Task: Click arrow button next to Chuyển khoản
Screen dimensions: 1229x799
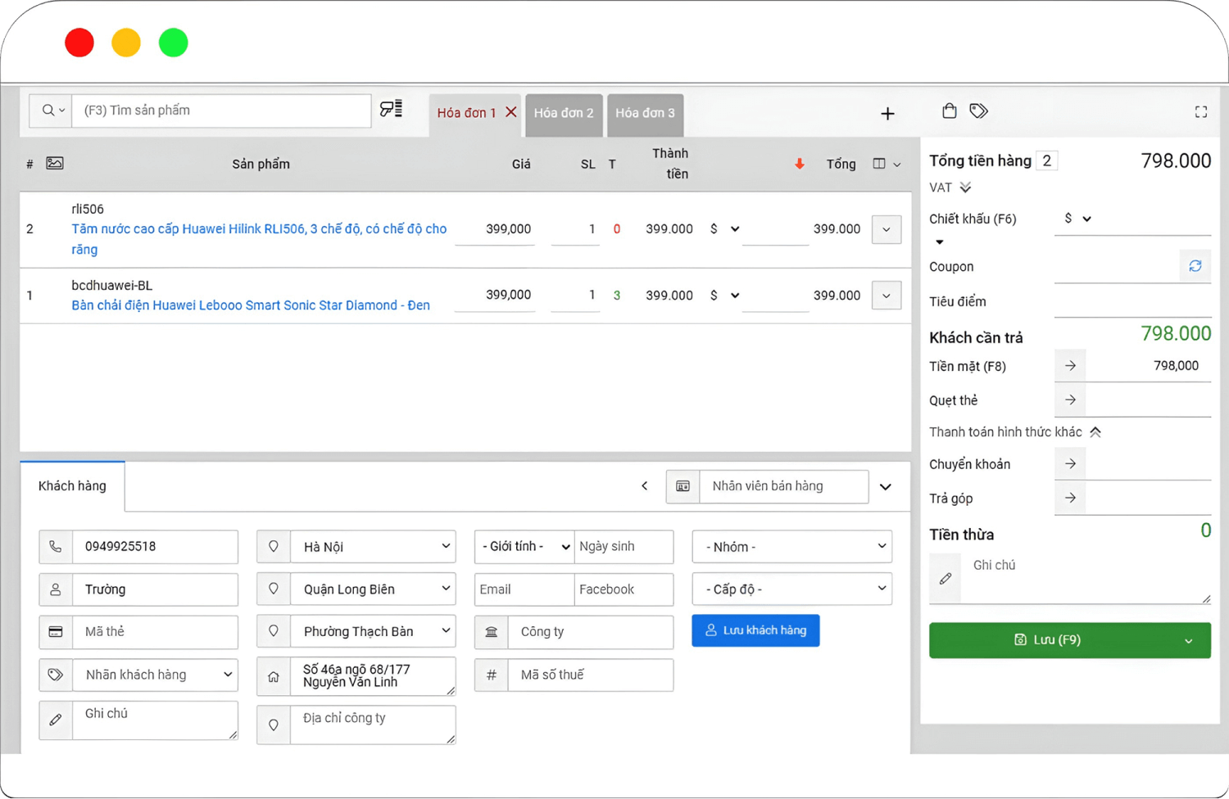Action: 1070,464
